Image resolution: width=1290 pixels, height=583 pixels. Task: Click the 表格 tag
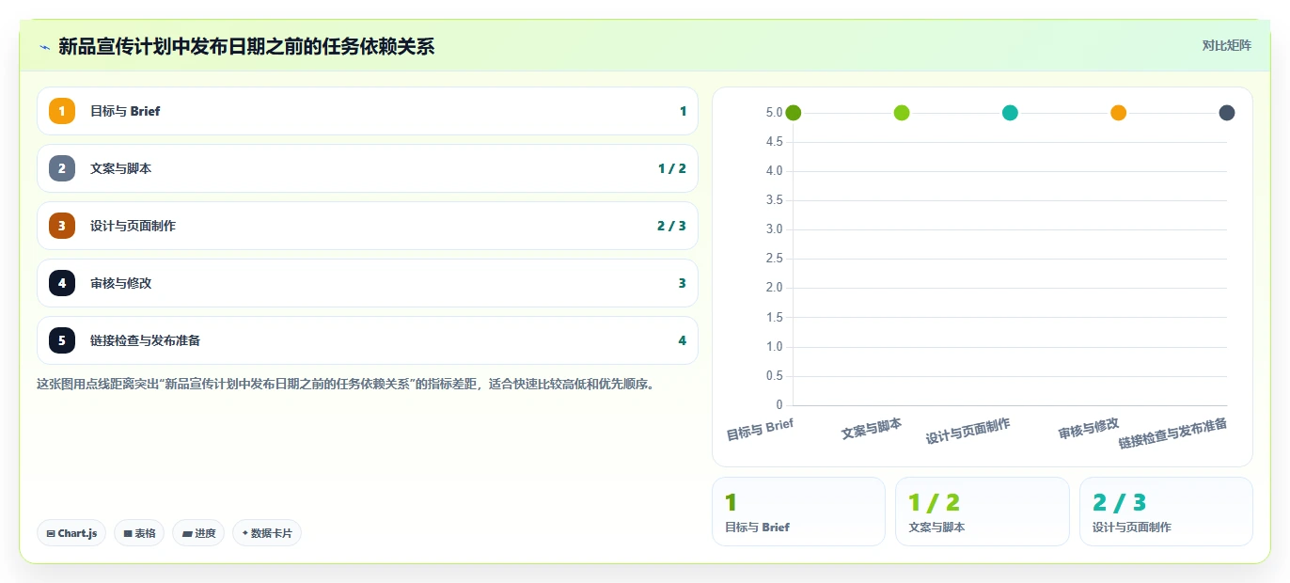[139, 533]
